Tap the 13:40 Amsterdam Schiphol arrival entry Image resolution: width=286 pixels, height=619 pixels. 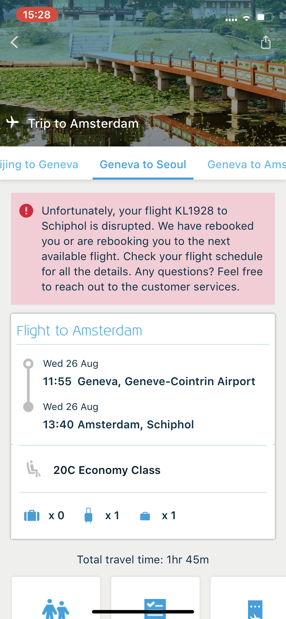tap(118, 425)
